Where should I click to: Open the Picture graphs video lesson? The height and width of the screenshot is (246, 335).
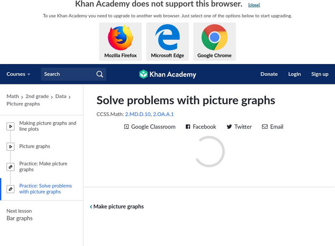pos(35,146)
